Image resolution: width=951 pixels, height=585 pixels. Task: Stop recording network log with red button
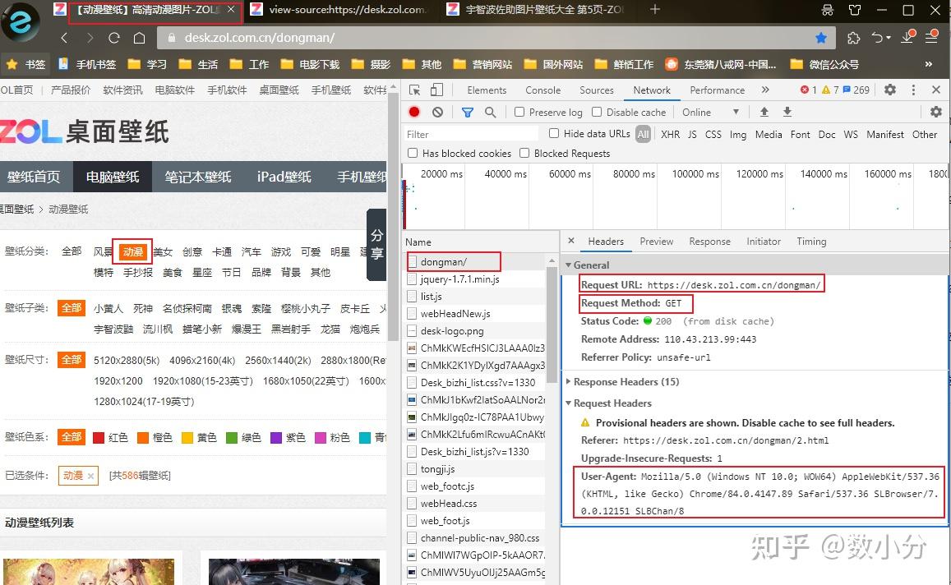click(414, 112)
